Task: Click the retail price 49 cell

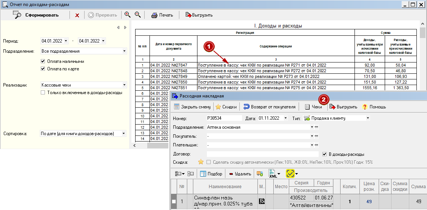Action: [369, 202]
